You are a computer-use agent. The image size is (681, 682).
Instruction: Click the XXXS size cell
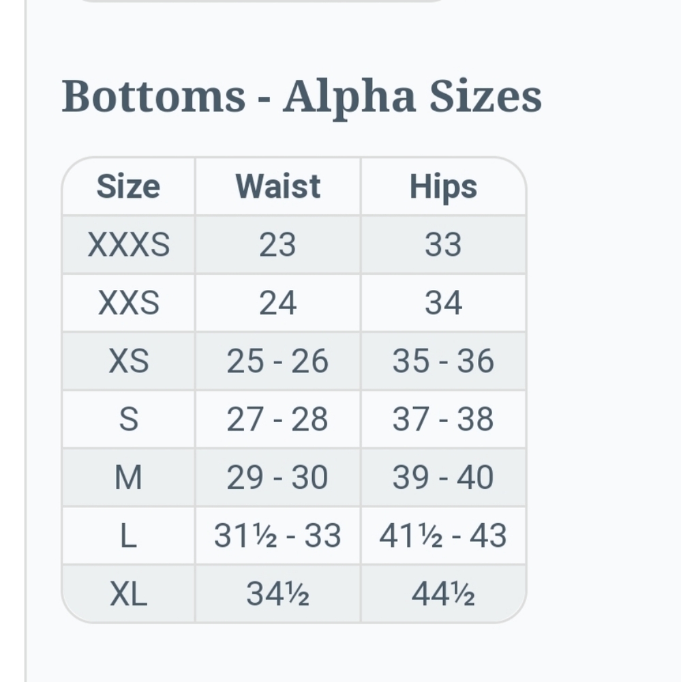pyautogui.click(x=129, y=244)
